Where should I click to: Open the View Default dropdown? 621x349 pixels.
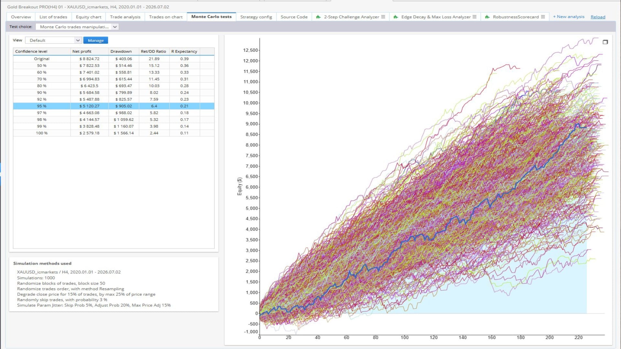53,40
